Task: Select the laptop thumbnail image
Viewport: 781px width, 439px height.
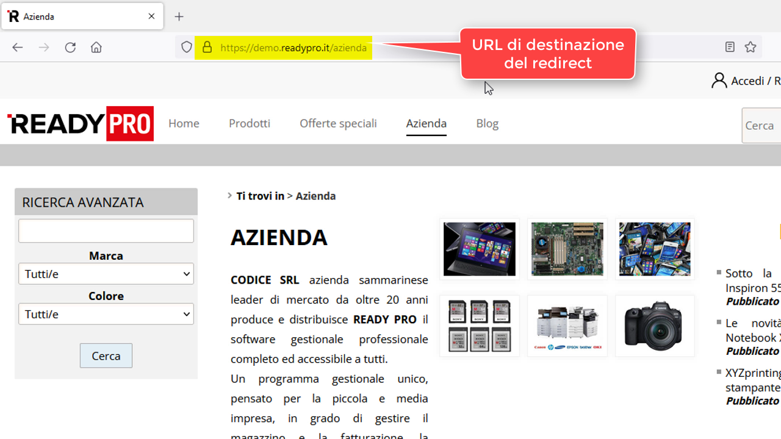Action: pos(479,249)
